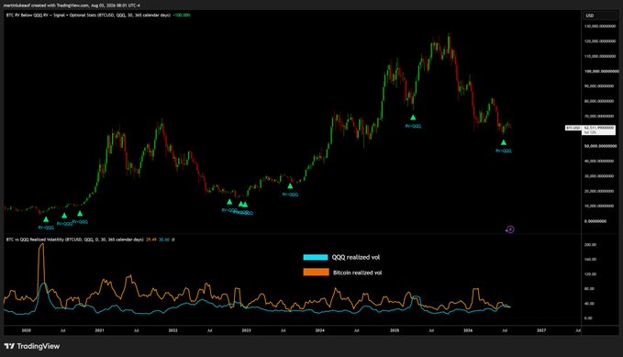Click the cyan QQQ realized vol legend swatch
623x357 pixels.
click(316, 257)
